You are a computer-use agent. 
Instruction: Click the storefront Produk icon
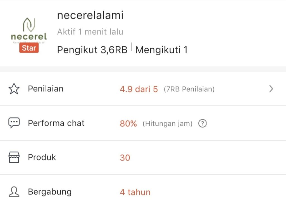pyautogui.click(x=14, y=157)
